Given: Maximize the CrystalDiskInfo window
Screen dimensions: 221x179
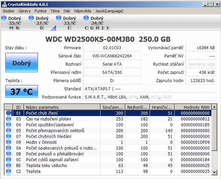Looking at the screenshot, I should (211, 4).
